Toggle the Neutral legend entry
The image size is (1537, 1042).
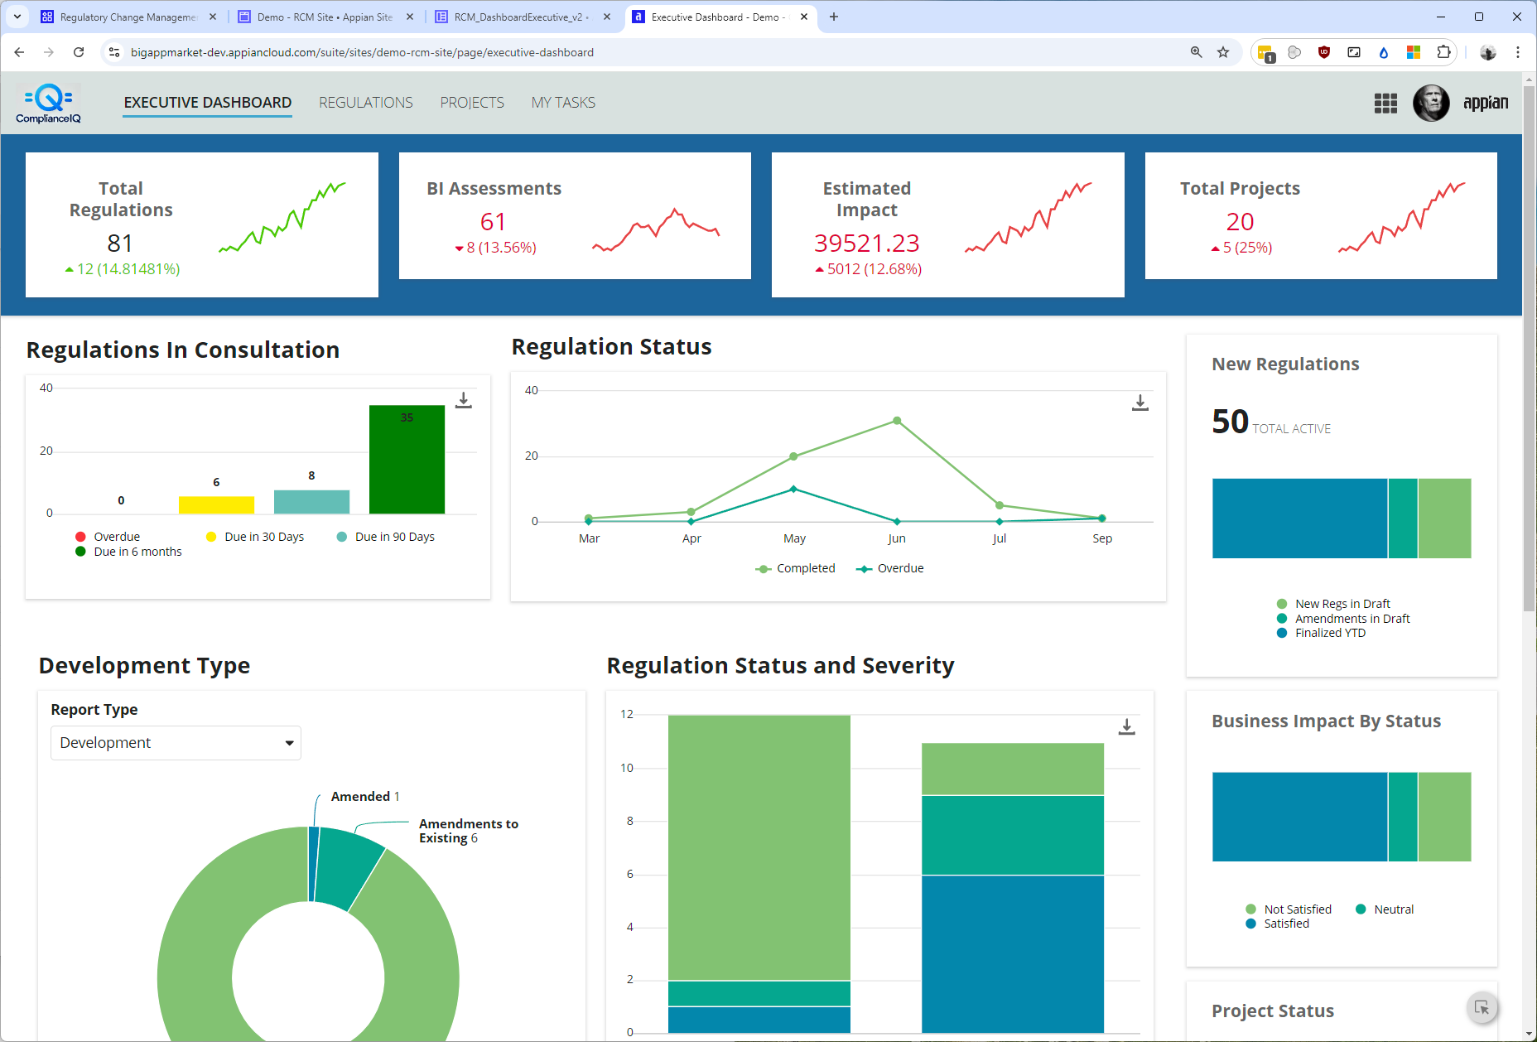[x=1385, y=909]
